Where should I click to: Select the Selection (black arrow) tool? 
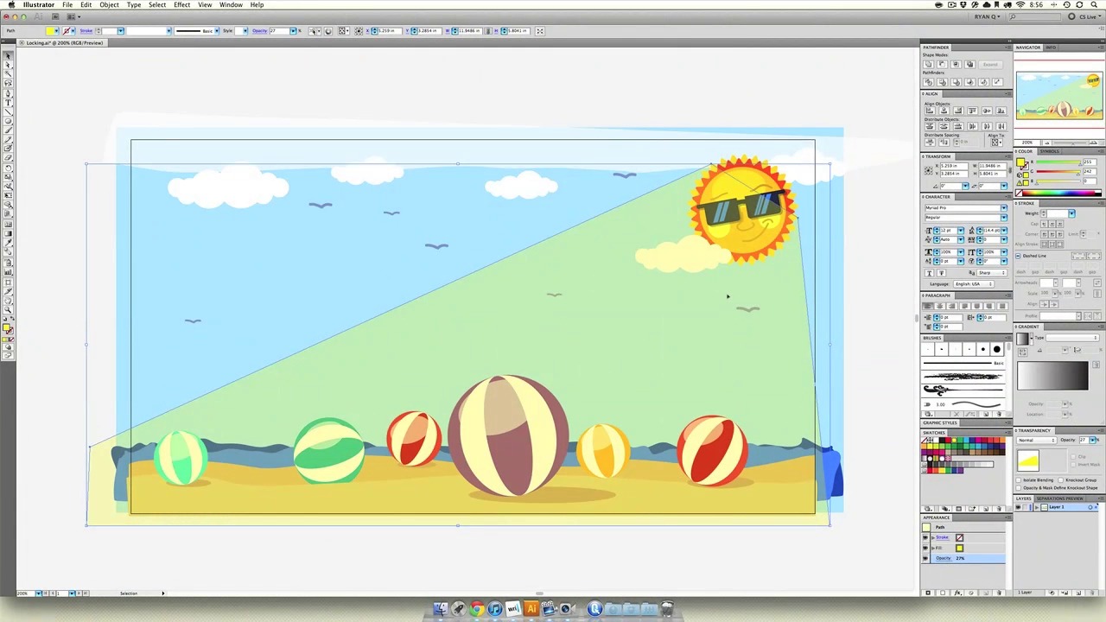[9, 55]
